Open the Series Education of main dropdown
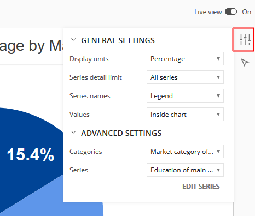 tap(185, 170)
